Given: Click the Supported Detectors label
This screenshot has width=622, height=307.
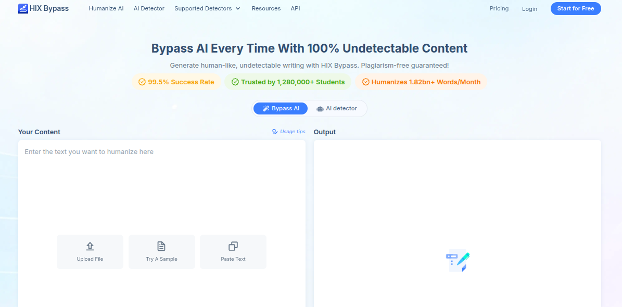Looking at the screenshot, I should click(204, 8).
